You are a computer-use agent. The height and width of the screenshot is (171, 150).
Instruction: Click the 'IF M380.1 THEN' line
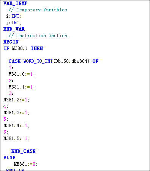(23, 48)
